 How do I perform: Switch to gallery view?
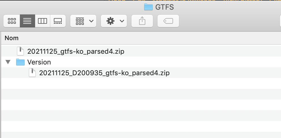(x=58, y=21)
